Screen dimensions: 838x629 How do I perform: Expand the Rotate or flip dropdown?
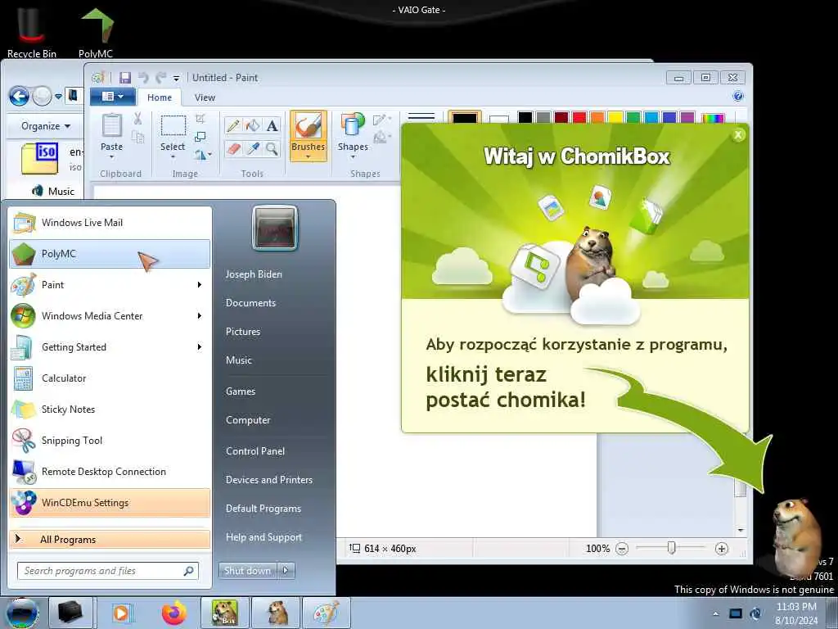click(x=209, y=155)
